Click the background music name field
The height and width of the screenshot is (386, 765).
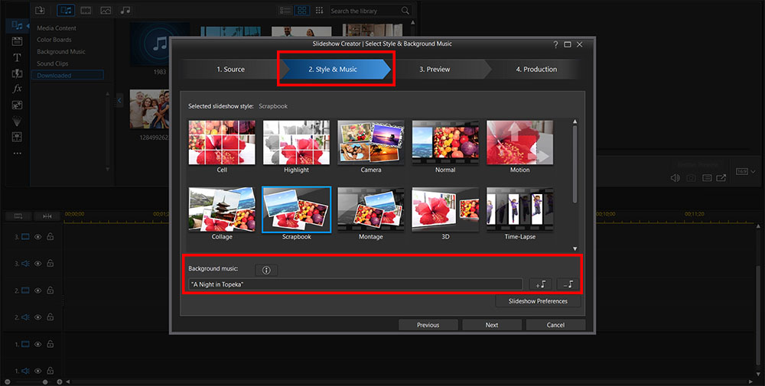[x=355, y=284]
